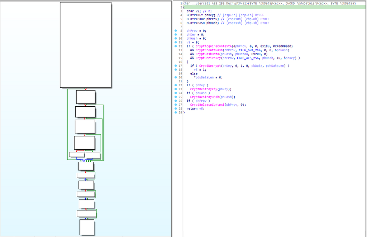Click HCRYPTKEY type on line 4

[195, 15]
